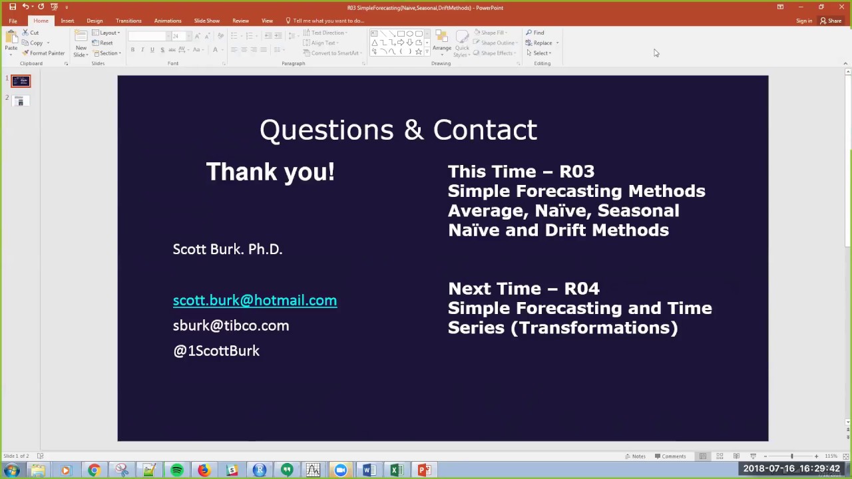Switch to the Transitions tab
Viewport: 852px width, 479px height.
point(128,21)
